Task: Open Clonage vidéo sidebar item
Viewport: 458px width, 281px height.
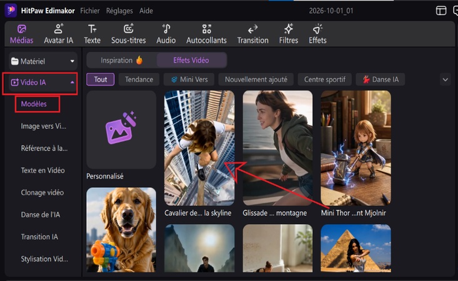Action: [x=42, y=192]
